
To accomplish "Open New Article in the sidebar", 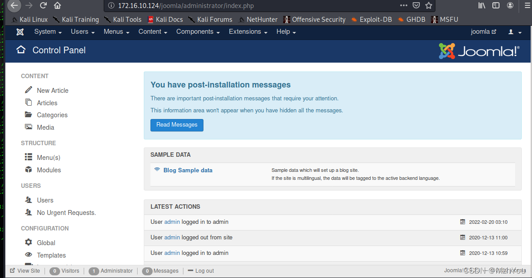I will click(x=53, y=91).
